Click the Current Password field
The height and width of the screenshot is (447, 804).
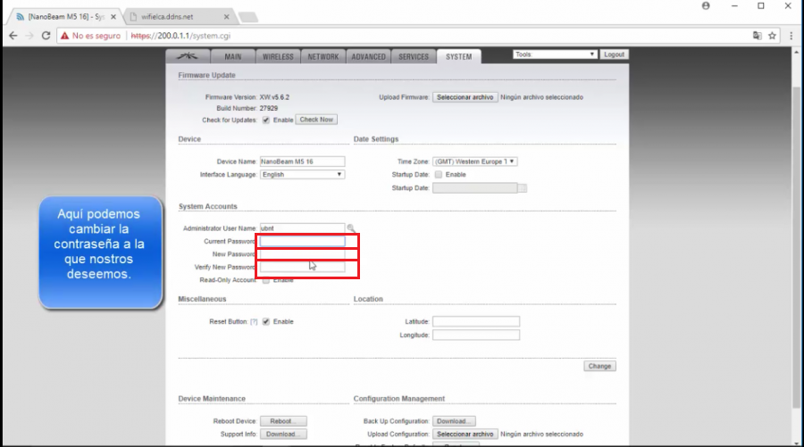[x=302, y=241]
